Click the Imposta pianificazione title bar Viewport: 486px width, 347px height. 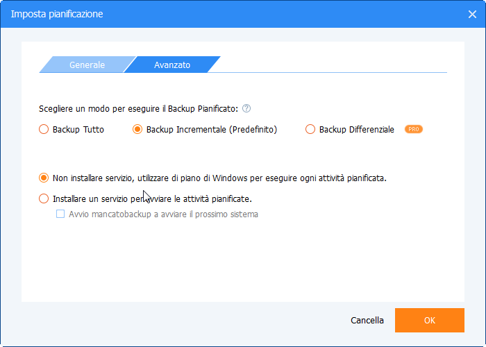(208, 14)
